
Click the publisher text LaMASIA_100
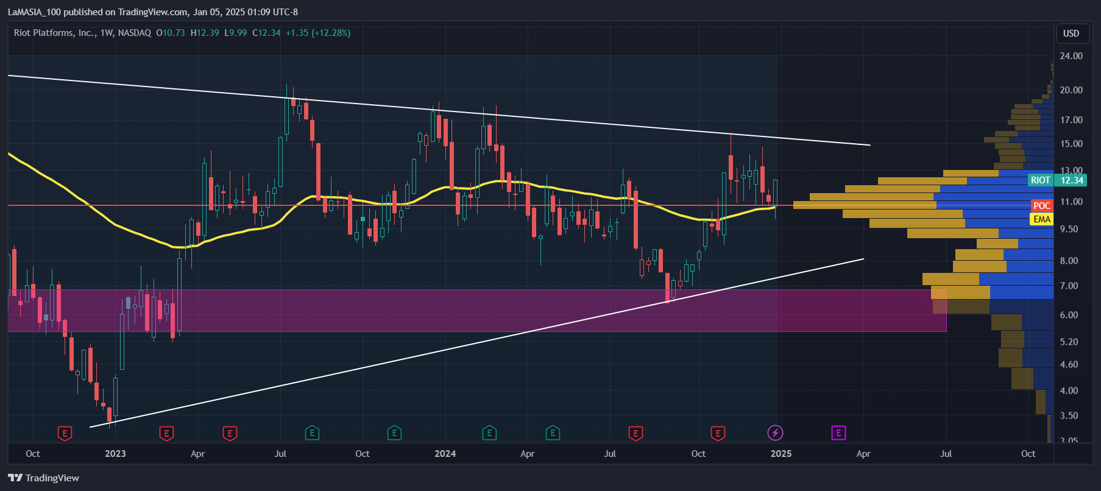click(x=34, y=12)
